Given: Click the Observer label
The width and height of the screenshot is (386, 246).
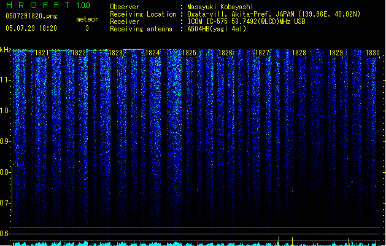Looking at the screenshot, I should point(125,7).
